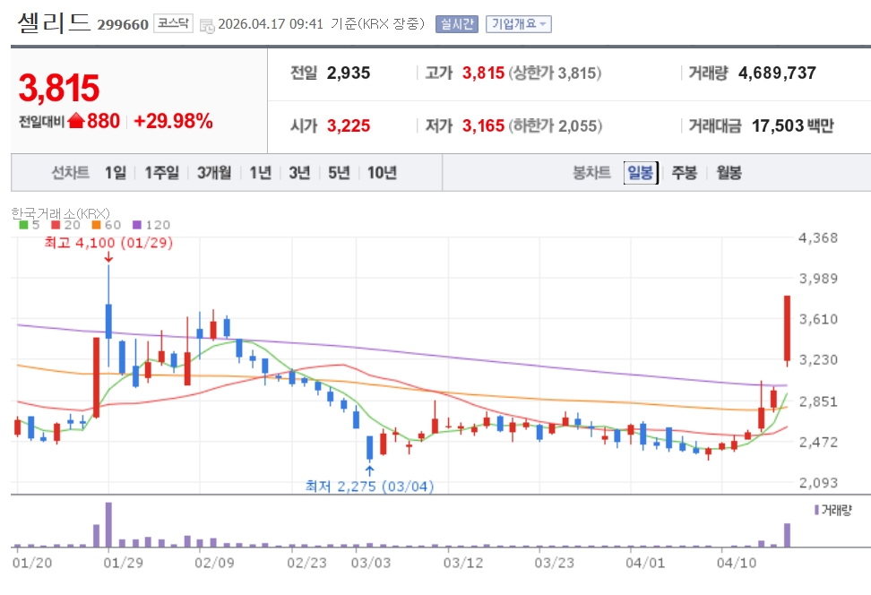Click the stock name 셀리드
The image size is (871, 595).
point(54,22)
